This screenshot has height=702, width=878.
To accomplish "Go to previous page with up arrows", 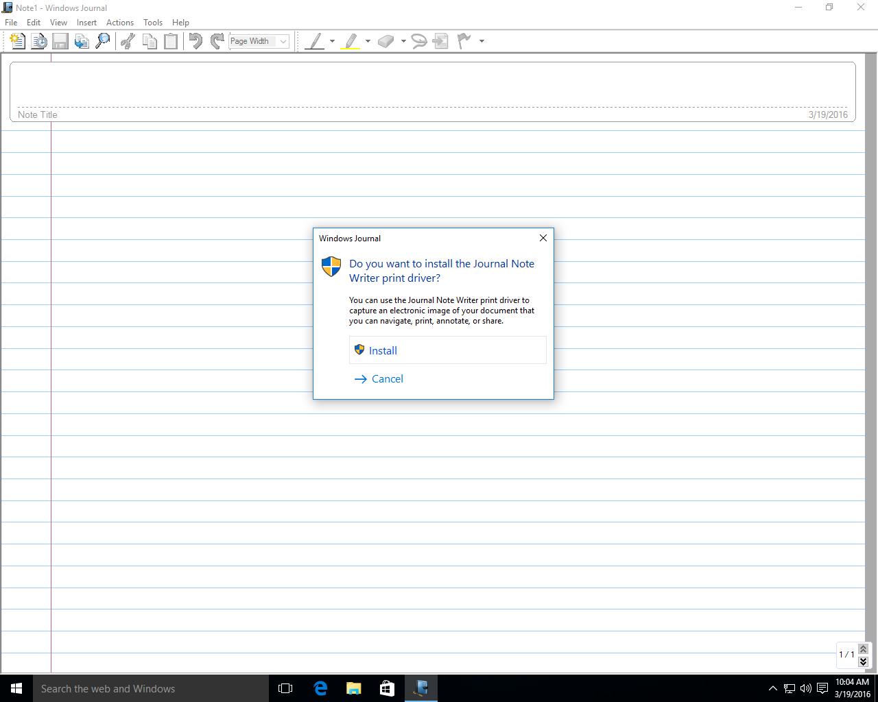I will pyautogui.click(x=863, y=649).
